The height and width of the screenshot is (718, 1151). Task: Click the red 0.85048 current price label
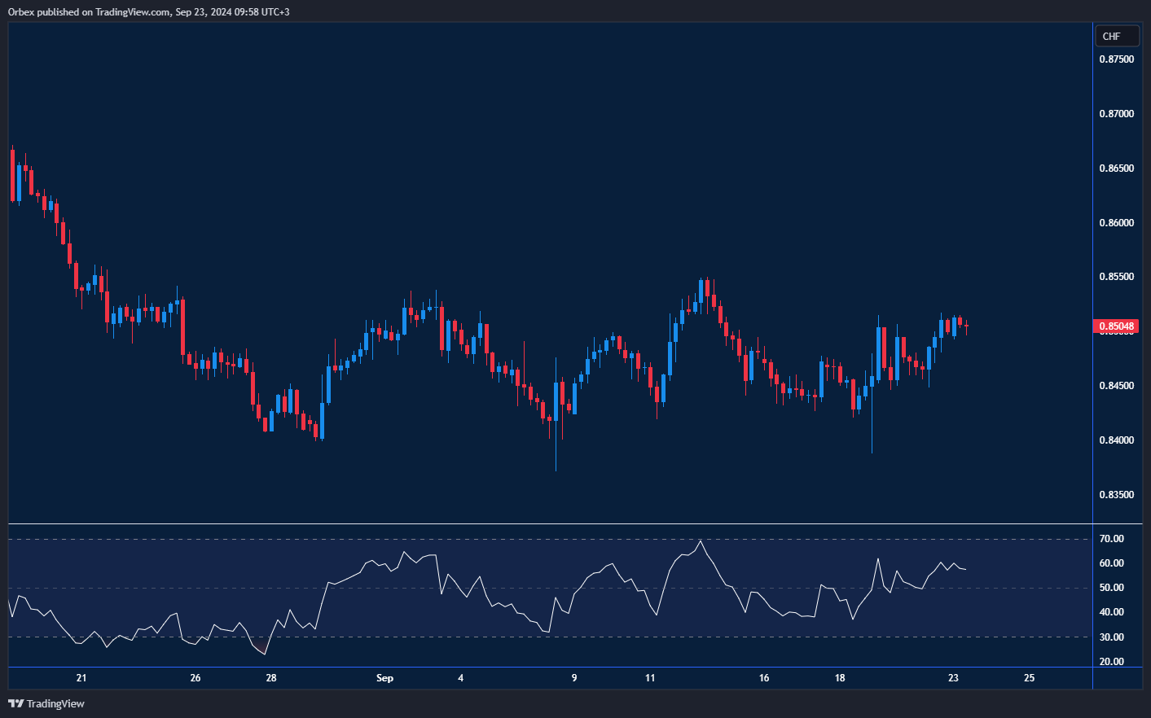(x=1116, y=326)
